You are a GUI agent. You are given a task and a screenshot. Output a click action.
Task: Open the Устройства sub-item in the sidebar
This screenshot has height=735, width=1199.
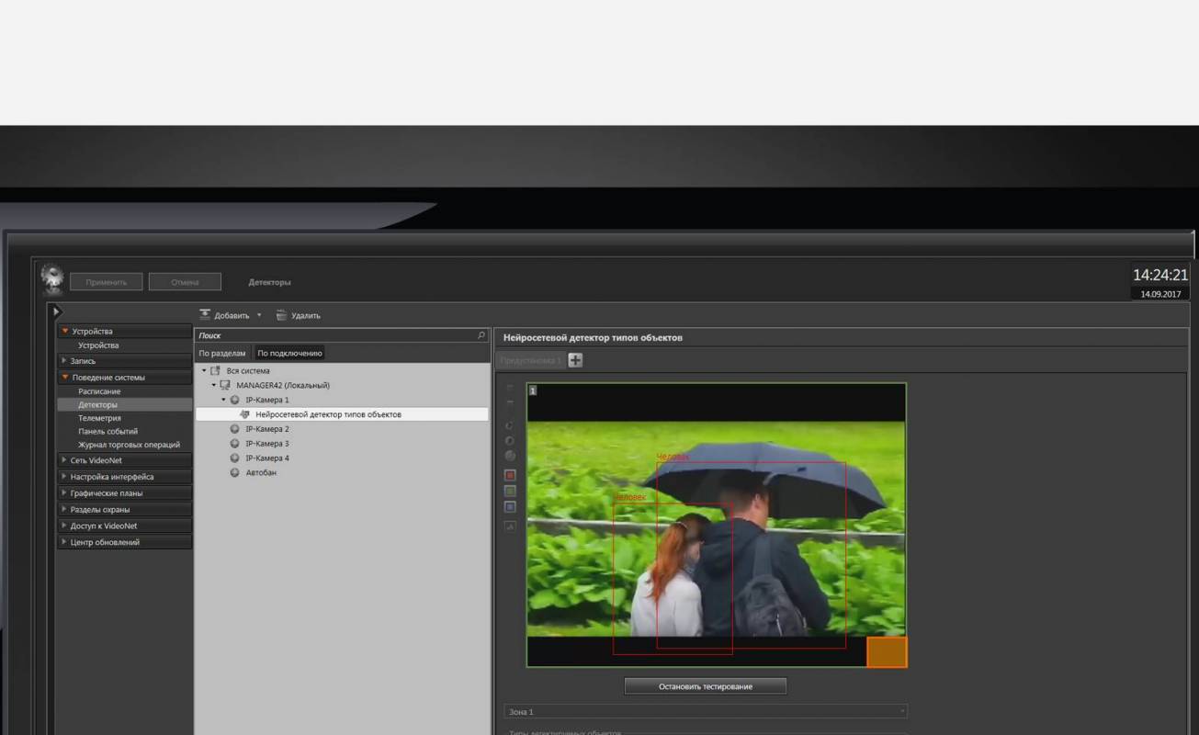tap(98, 345)
